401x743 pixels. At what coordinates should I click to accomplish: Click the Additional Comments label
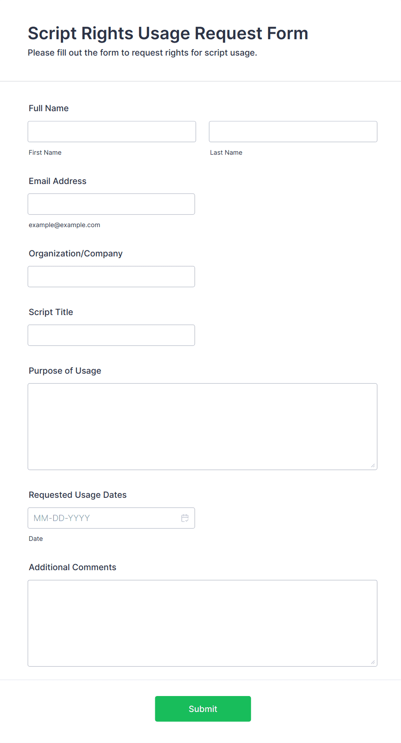pos(72,567)
